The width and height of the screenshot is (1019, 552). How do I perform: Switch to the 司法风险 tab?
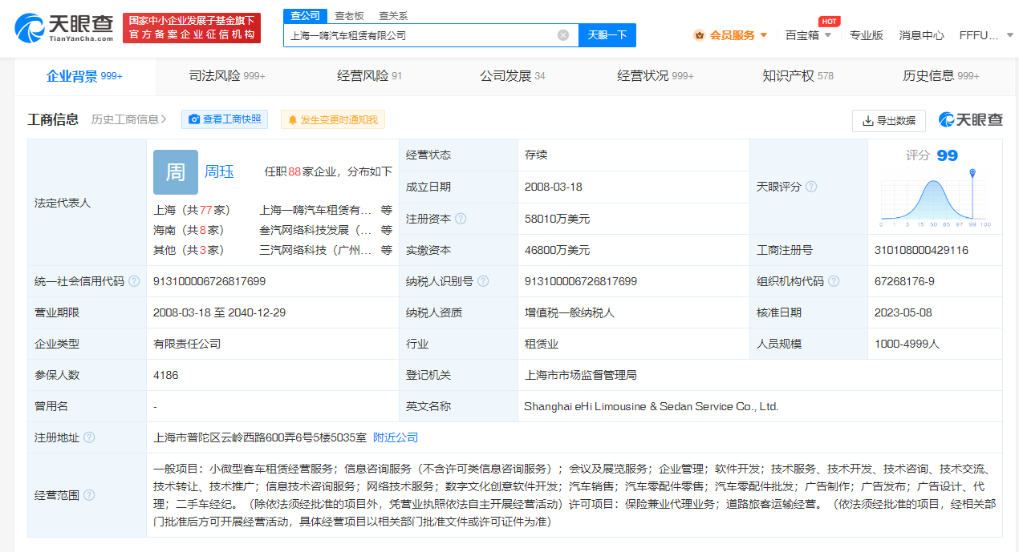[227, 76]
